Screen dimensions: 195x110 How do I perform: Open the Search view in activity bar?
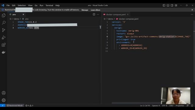coord(4,23)
